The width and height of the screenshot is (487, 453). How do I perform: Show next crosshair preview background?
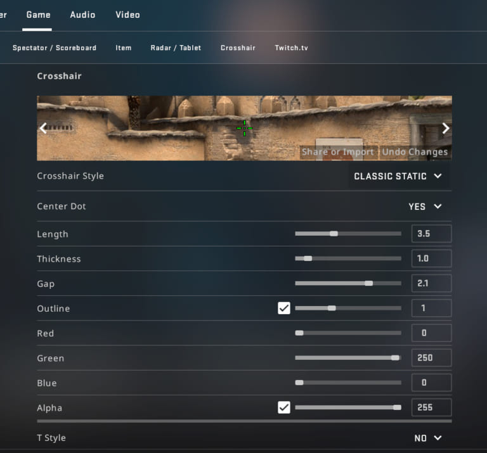tap(446, 128)
